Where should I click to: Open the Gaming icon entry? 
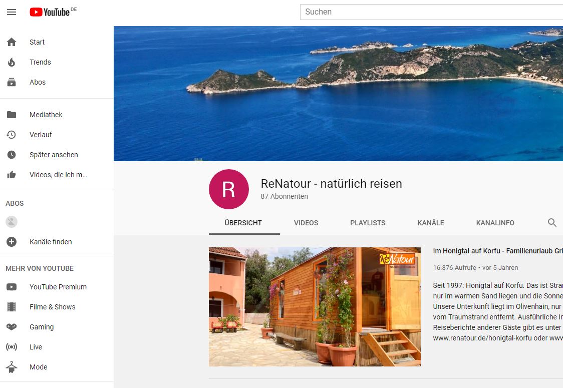[12, 327]
